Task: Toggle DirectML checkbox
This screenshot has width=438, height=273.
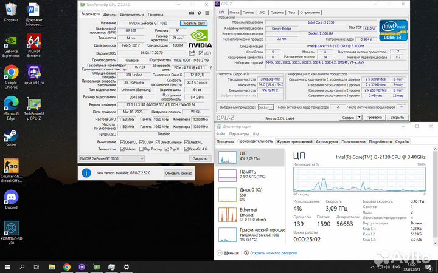Action: point(186,142)
